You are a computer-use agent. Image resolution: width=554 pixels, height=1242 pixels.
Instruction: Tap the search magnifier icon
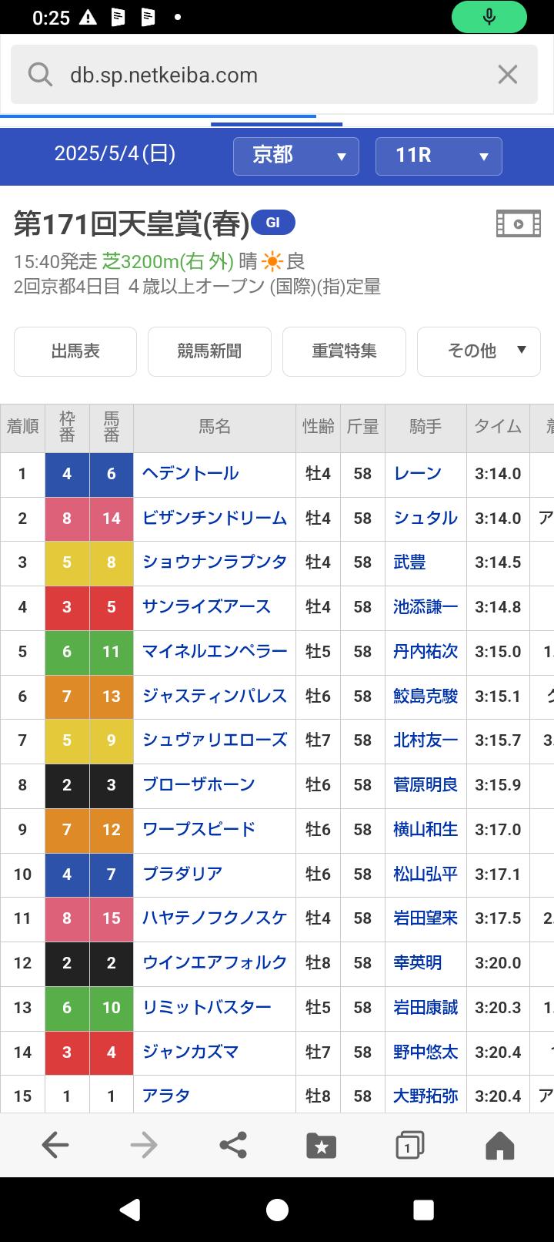[x=40, y=75]
